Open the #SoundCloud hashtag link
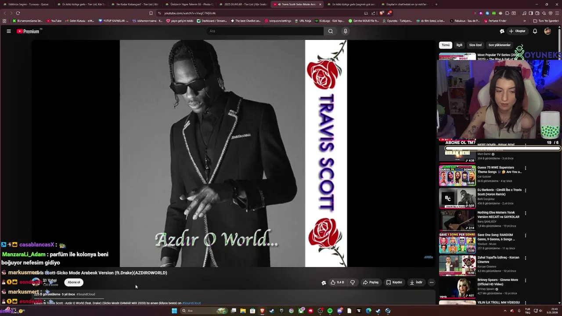This screenshot has height=316, width=562. coord(86,294)
